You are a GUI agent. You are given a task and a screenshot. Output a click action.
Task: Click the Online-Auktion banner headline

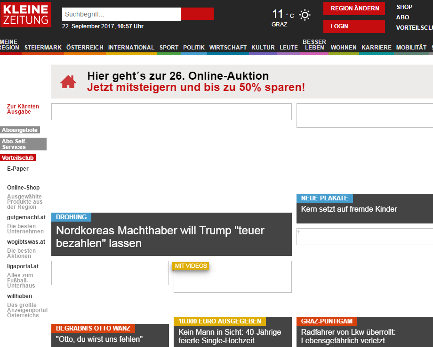point(178,76)
